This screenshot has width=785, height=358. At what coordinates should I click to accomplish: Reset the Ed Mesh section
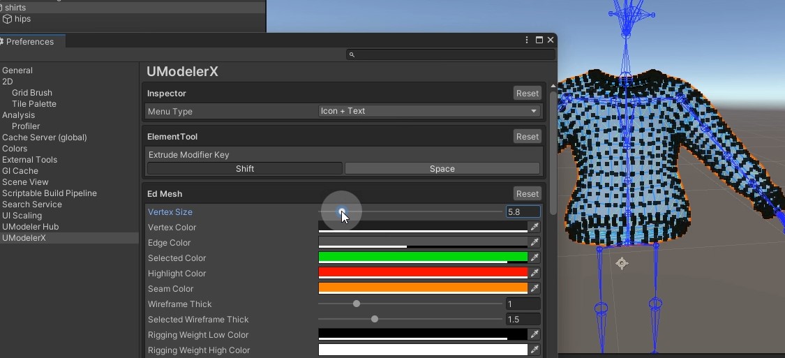pos(528,194)
